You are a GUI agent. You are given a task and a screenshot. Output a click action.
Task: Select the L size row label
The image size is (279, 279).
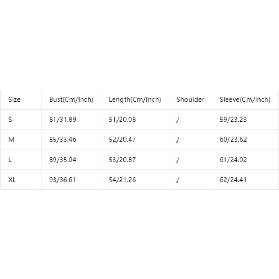point(10,160)
